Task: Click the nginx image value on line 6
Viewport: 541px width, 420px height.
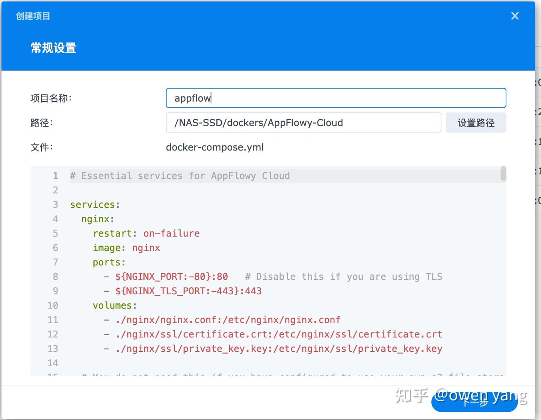Action: pyautogui.click(x=146, y=248)
